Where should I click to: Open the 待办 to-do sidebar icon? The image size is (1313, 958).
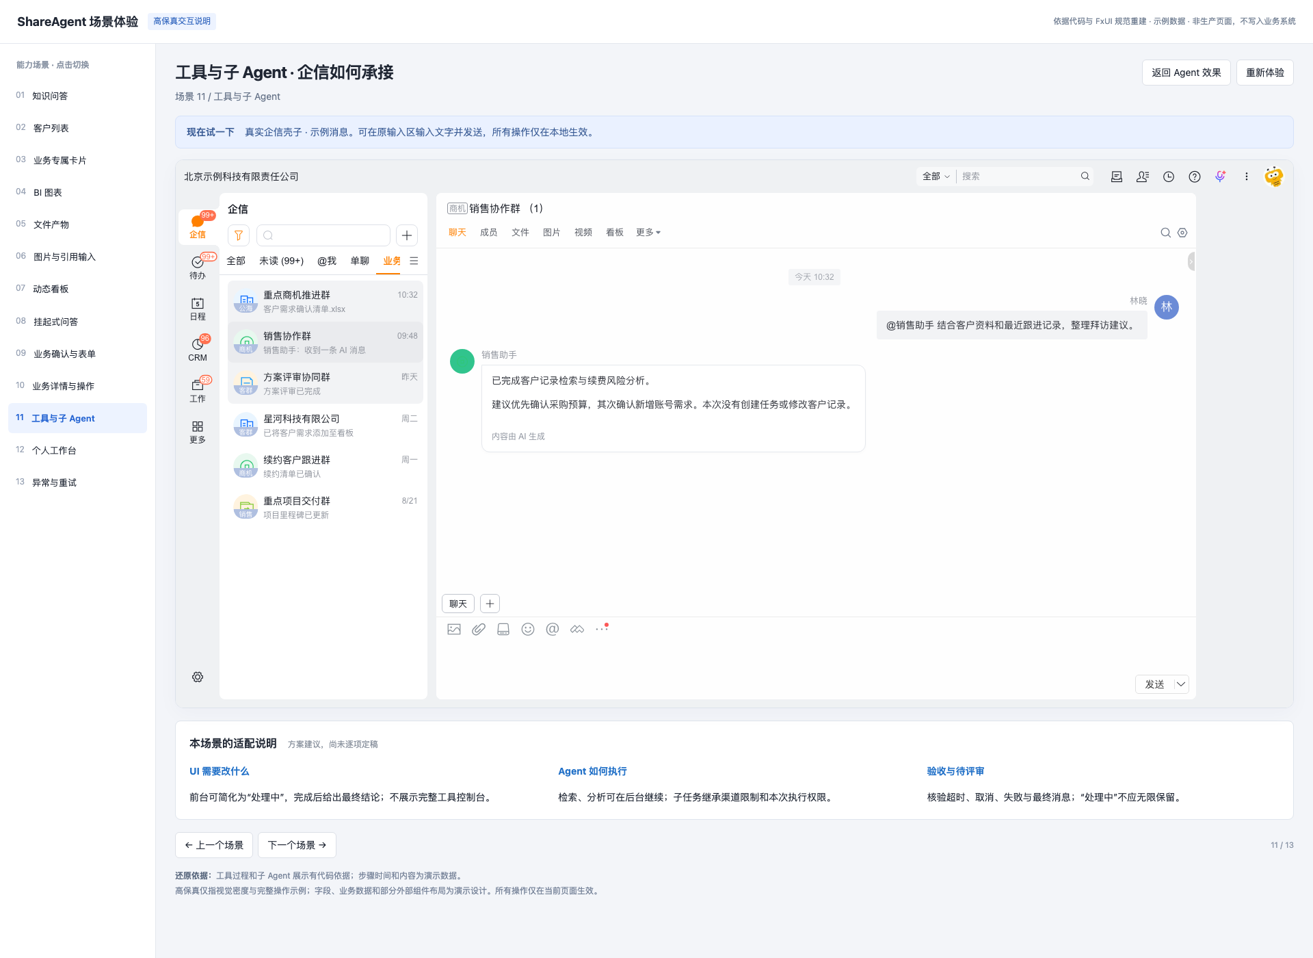tap(198, 268)
